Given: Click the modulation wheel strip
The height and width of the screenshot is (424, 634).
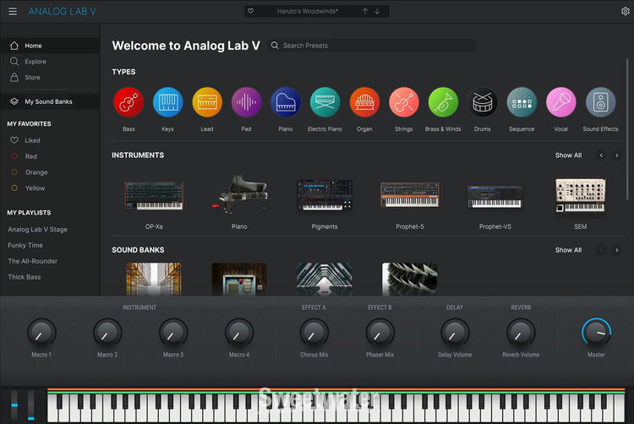Looking at the screenshot, I should [x=31, y=405].
